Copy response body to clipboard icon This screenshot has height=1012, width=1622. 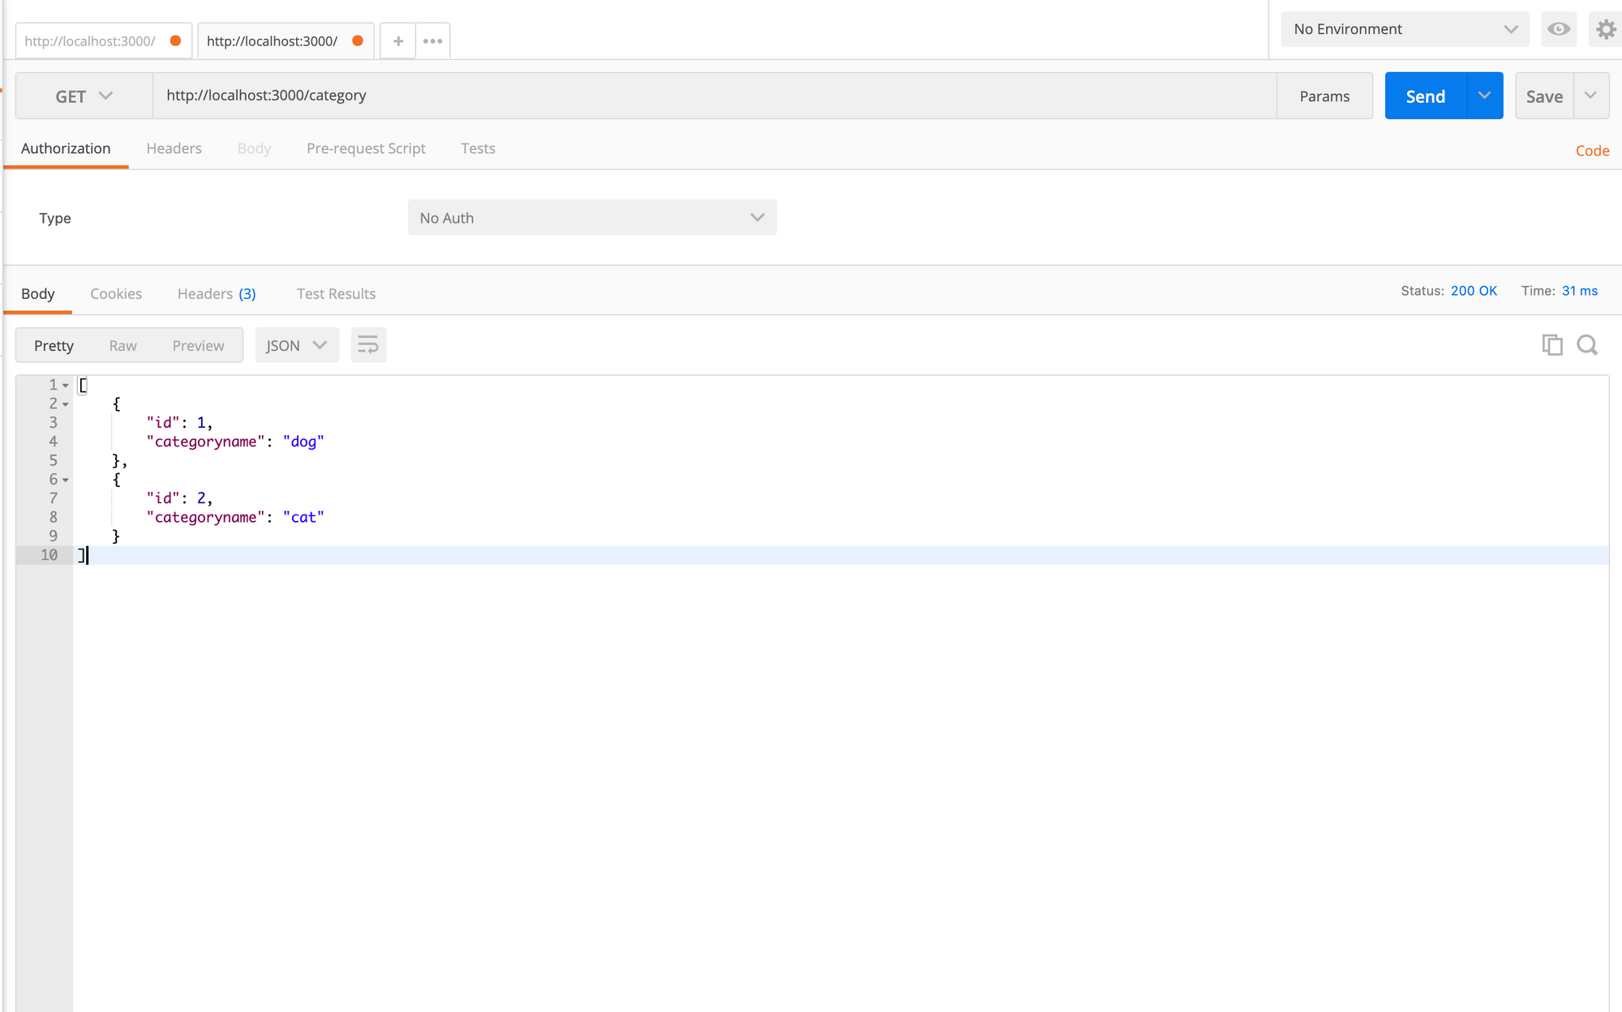pos(1551,345)
